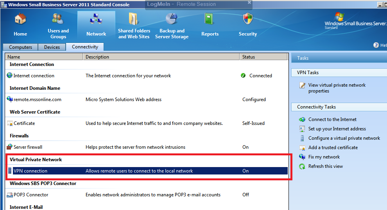The width and height of the screenshot is (387, 210).
Task: Click the Connect to the Internet icon
Action: pyautogui.click(x=302, y=119)
